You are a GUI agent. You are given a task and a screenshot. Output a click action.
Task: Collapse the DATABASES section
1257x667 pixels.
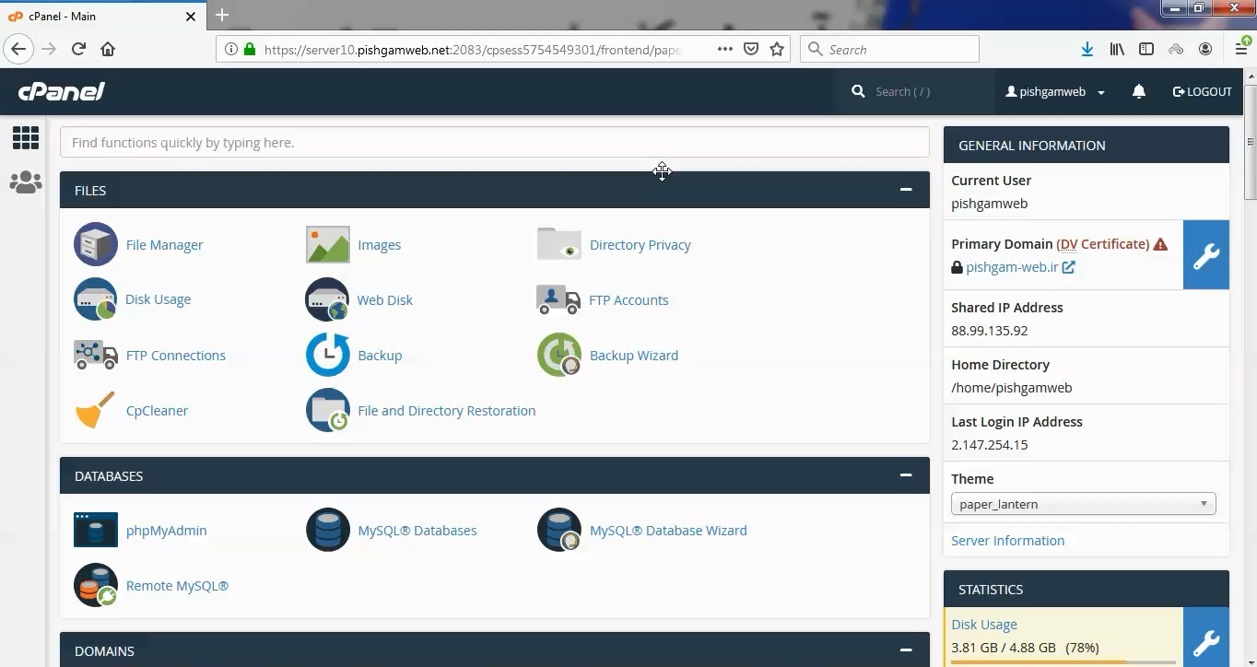(x=905, y=474)
